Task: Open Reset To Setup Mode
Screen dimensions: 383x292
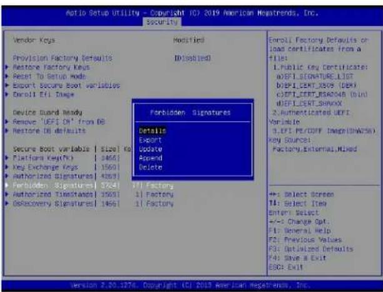Action: pyautogui.click(x=49, y=76)
